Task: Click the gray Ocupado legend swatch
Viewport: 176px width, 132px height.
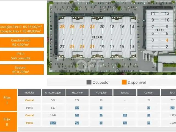Action: pyautogui.click(x=89, y=82)
